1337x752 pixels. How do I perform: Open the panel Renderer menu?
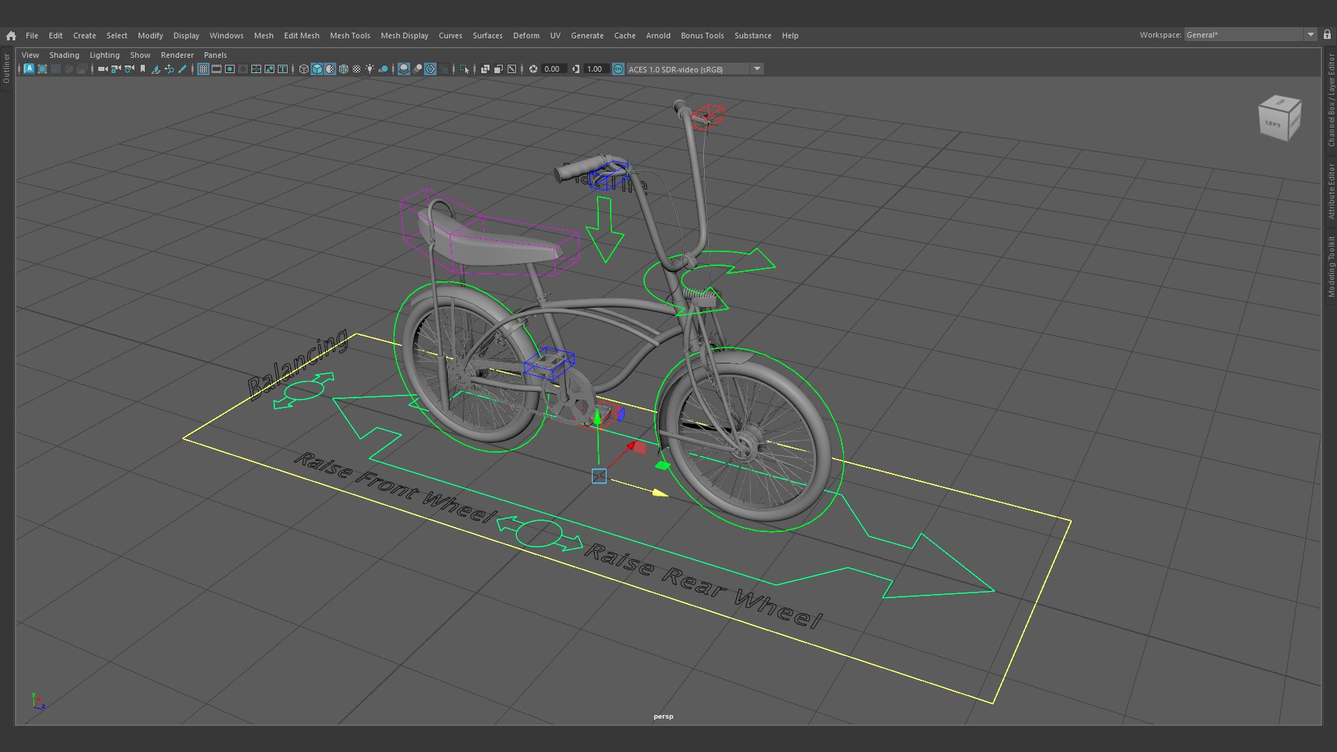[x=177, y=55]
